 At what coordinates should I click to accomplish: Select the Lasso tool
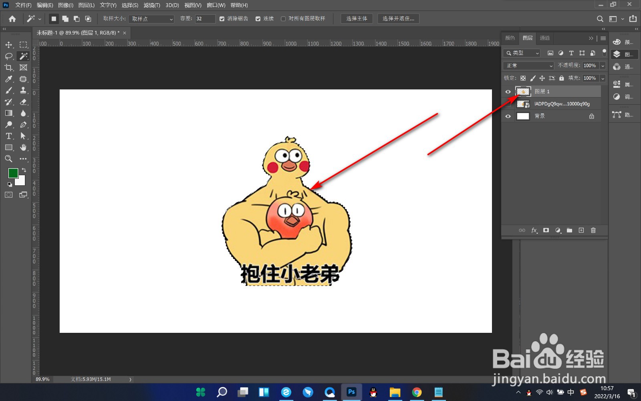[9, 56]
